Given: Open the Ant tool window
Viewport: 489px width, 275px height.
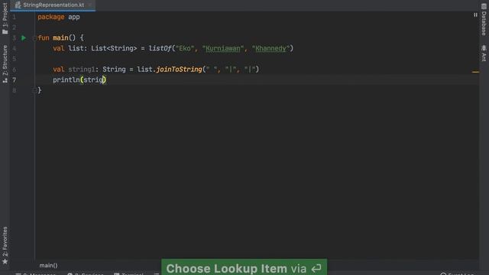Looking at the screenshot, I should 484,53.
